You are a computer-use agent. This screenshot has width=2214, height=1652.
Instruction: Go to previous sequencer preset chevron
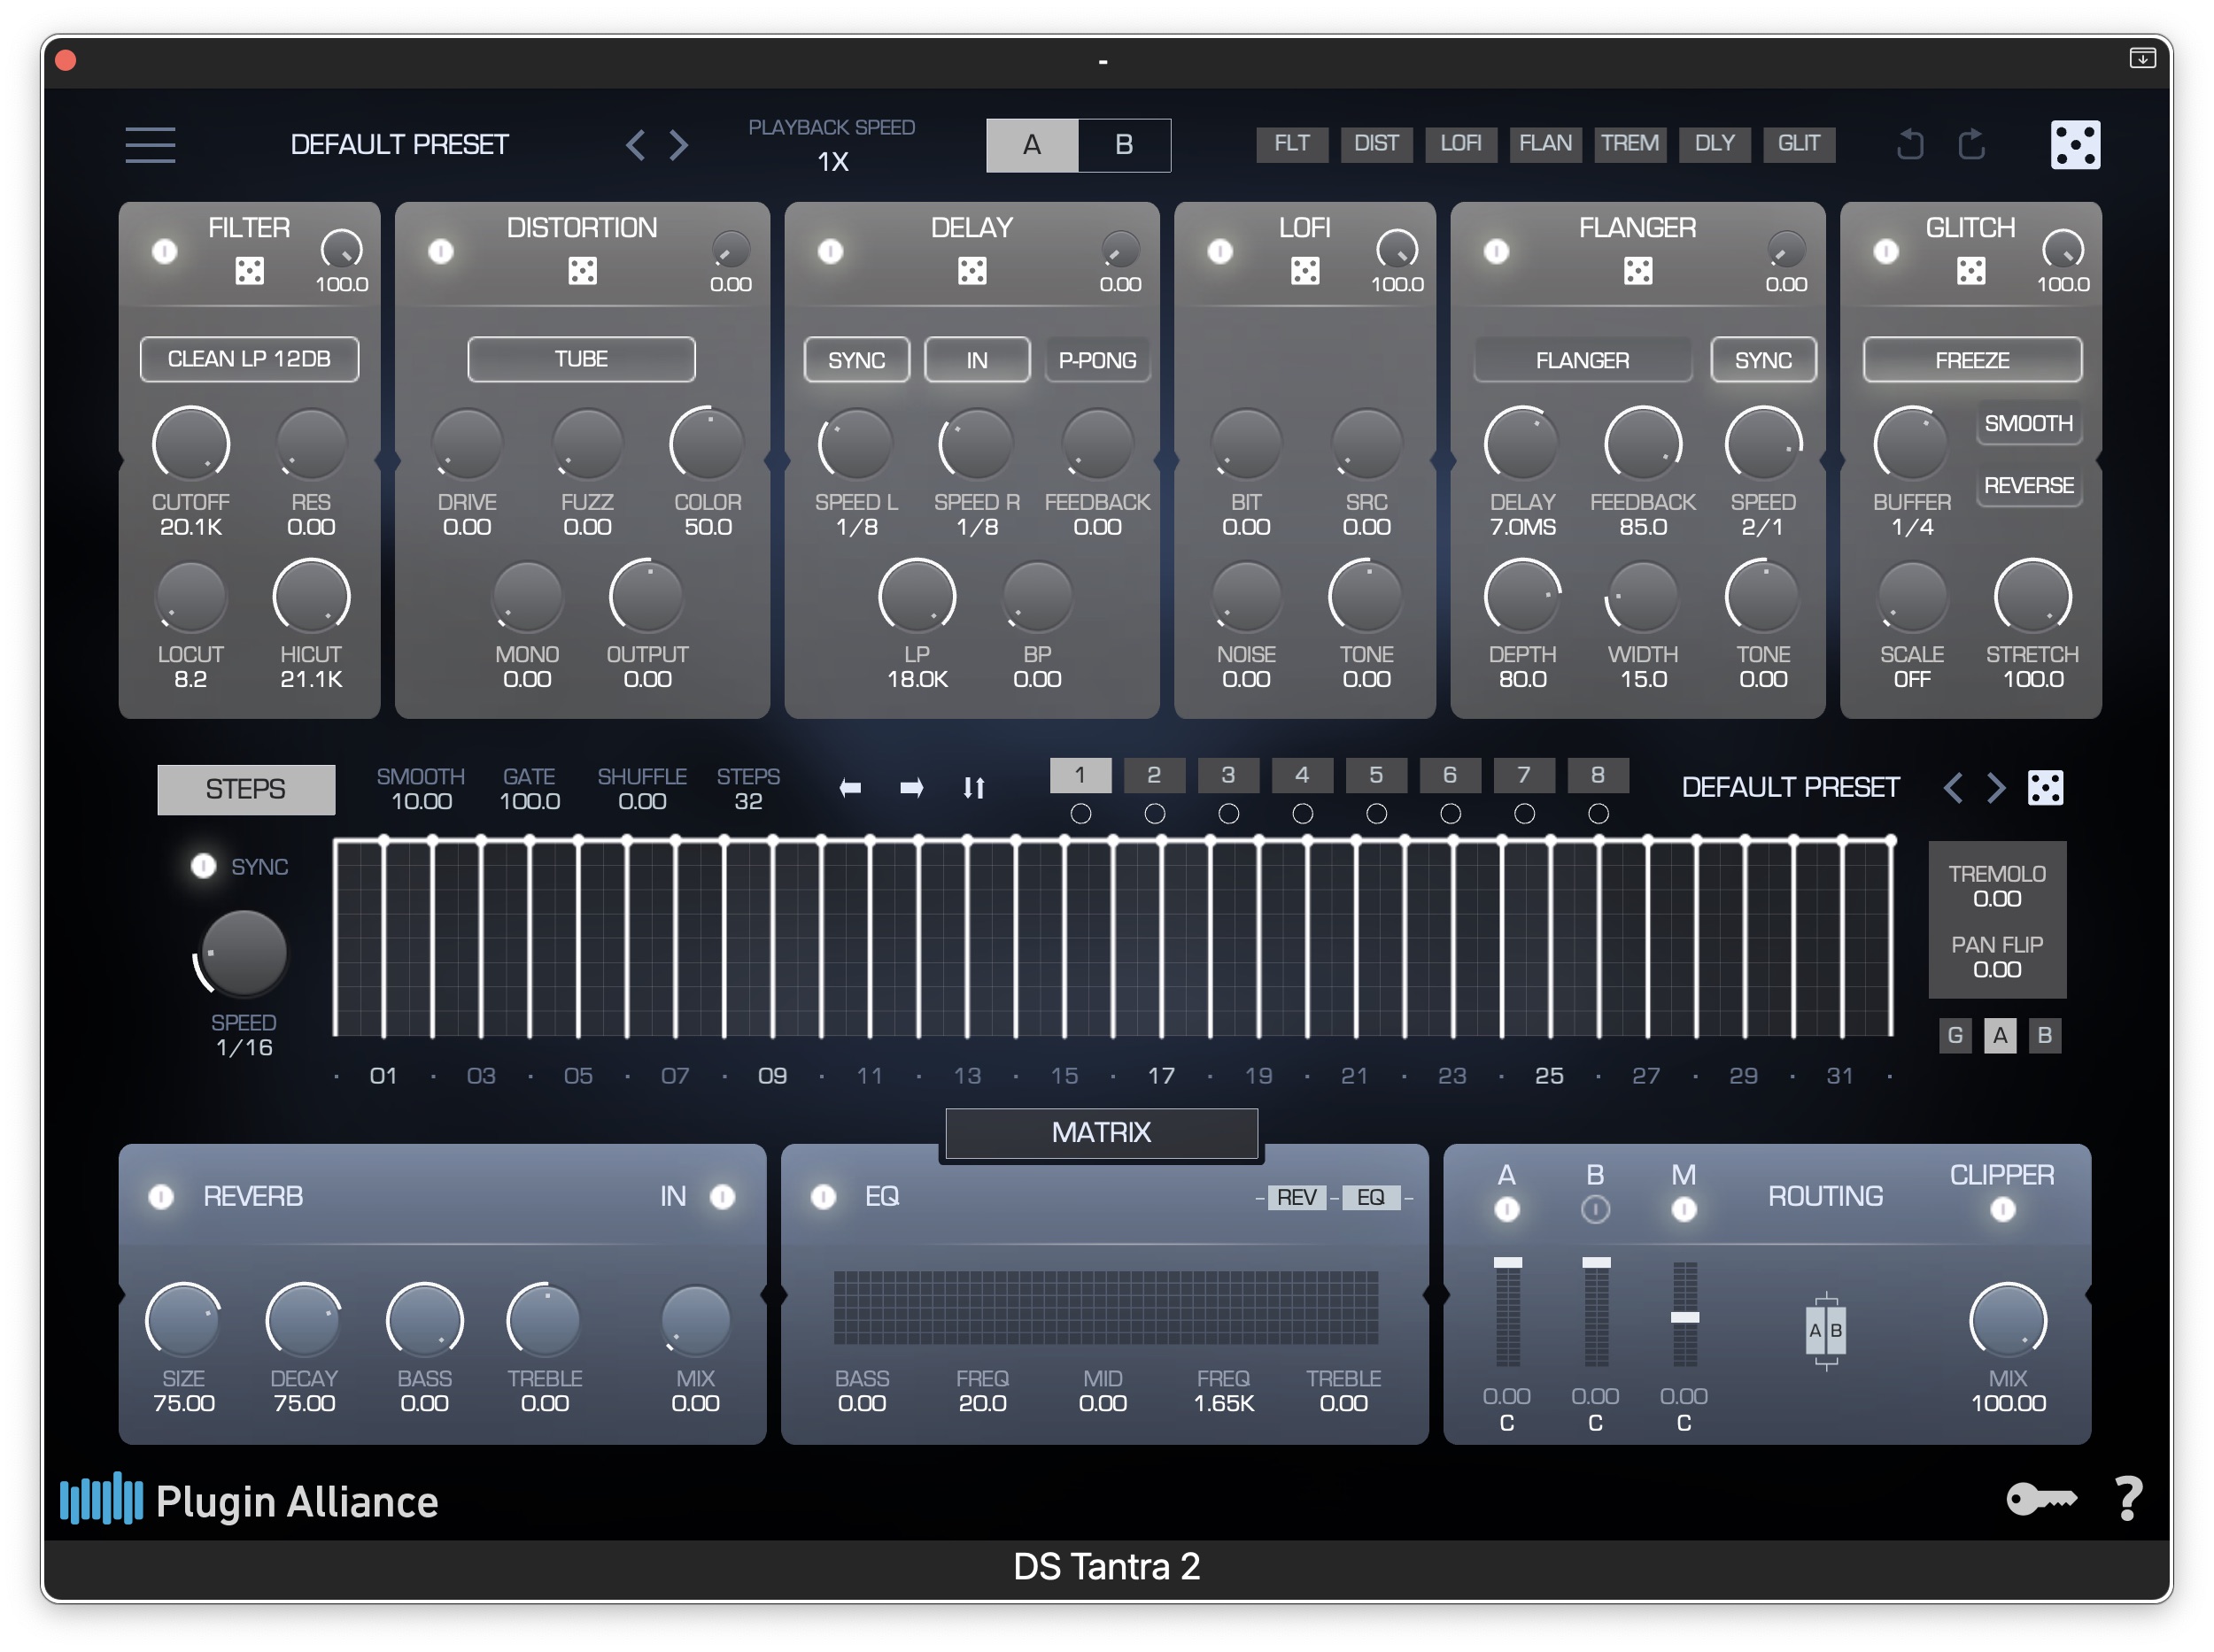[x=1951, y=787]
